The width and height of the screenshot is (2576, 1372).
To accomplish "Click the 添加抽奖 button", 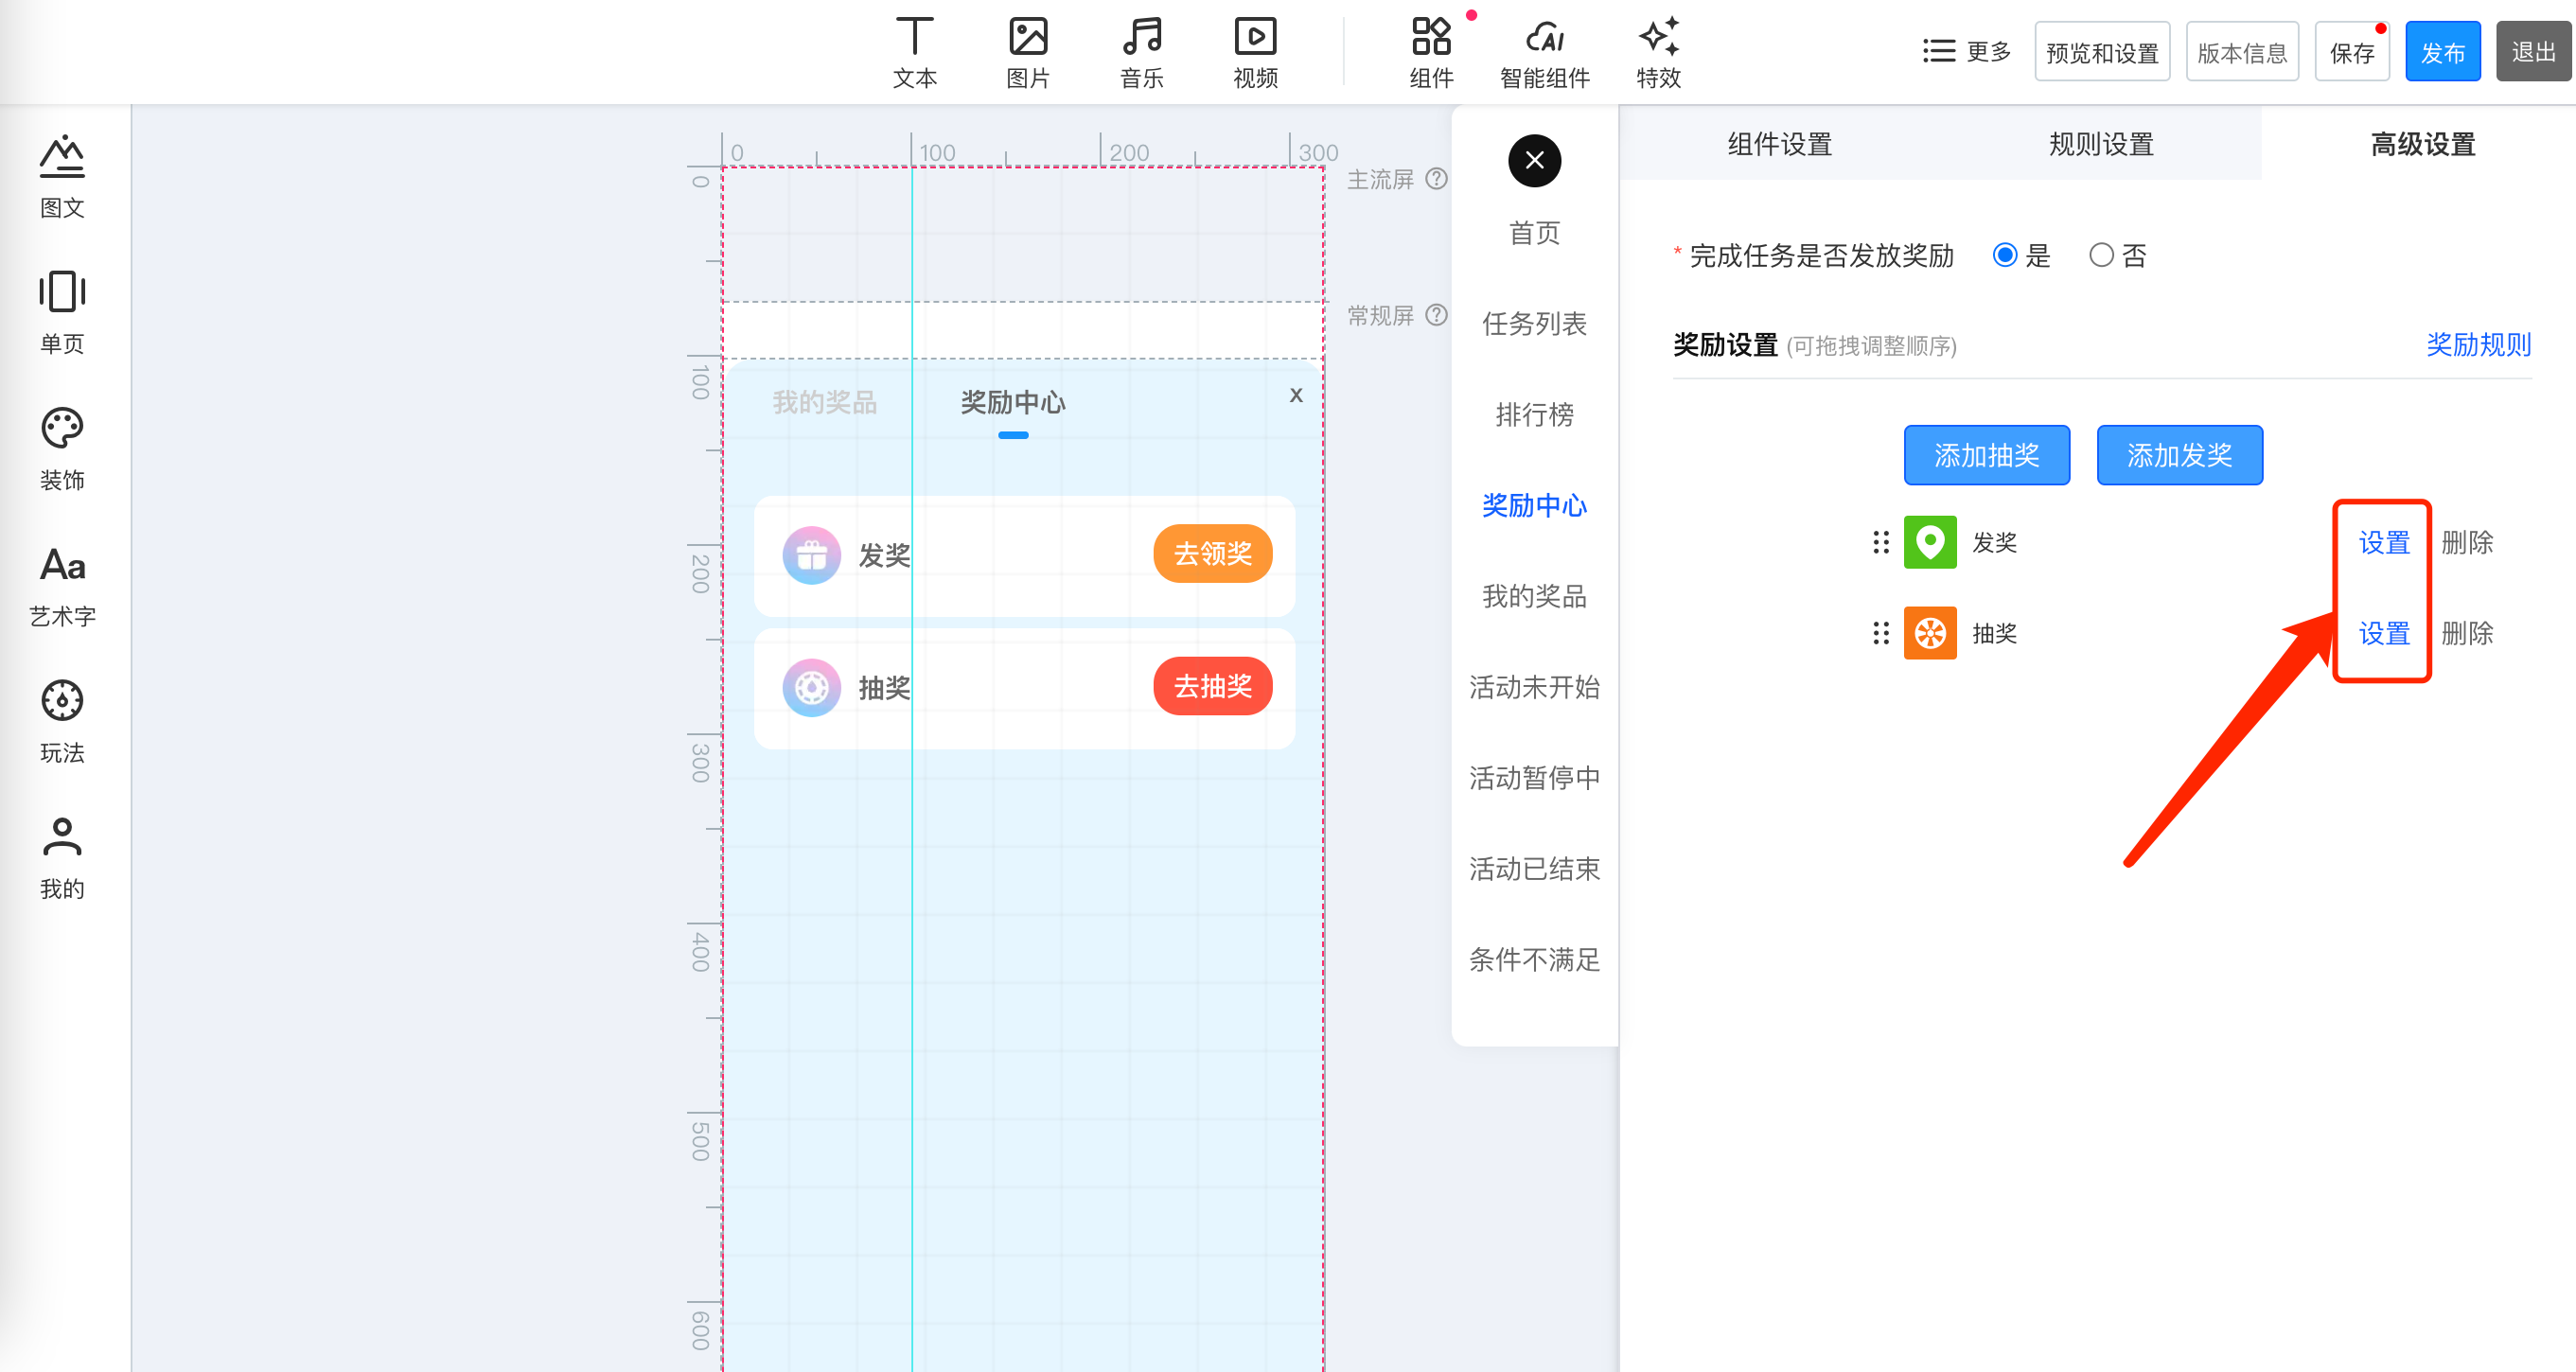I will (x=1986, y=455).
